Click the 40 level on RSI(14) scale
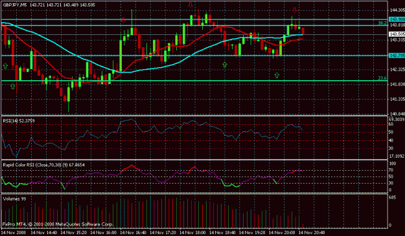 pos(391,140)
